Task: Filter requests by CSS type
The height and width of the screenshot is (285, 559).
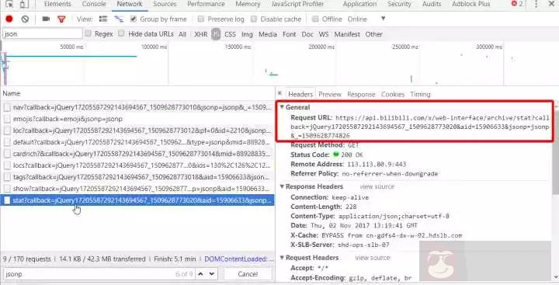Action: pos(230,34)
